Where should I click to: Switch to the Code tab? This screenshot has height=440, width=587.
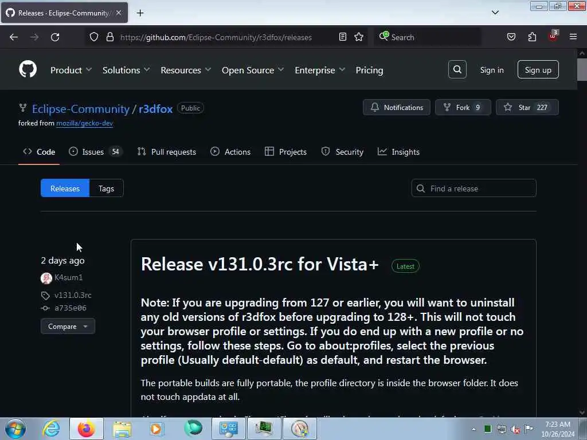point(39,152)
